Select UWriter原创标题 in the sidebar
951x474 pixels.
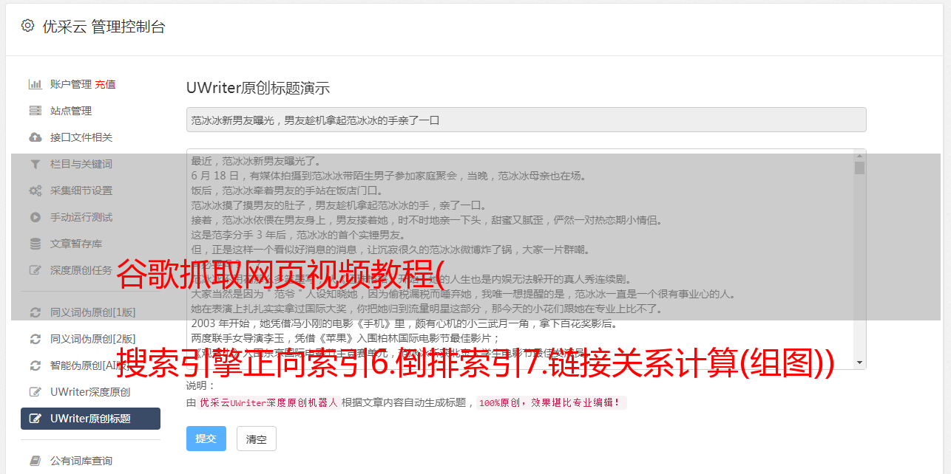(90, 419)
